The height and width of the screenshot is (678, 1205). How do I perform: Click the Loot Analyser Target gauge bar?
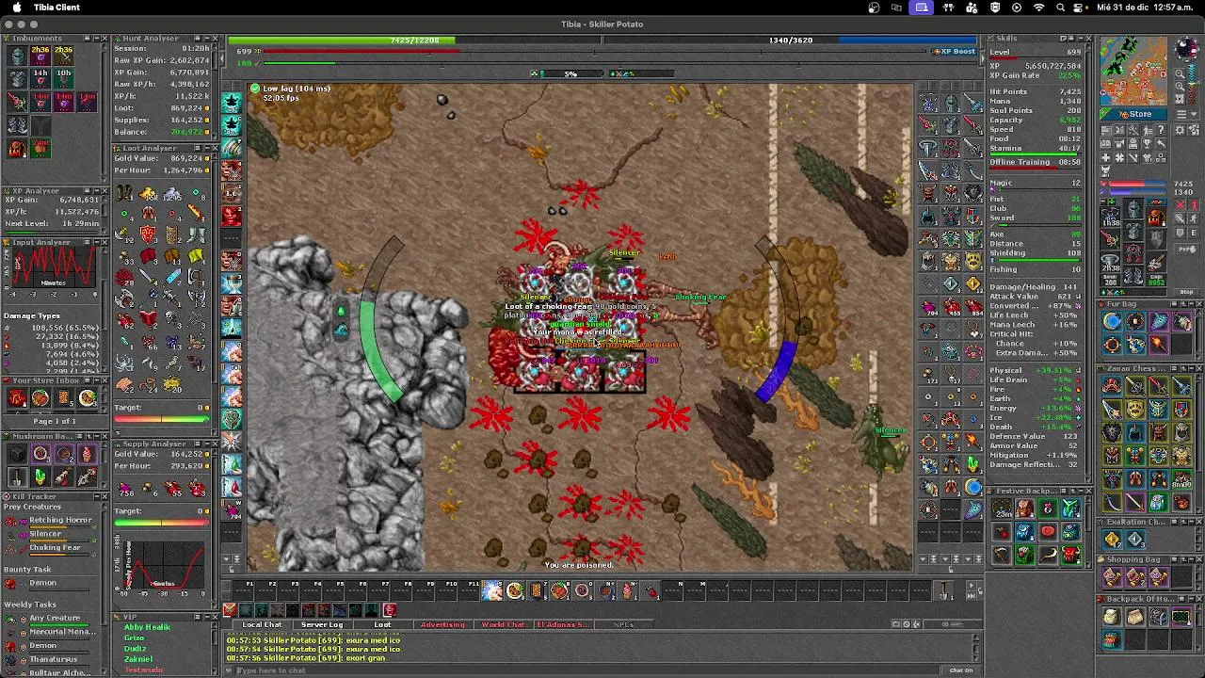[162, 420]
